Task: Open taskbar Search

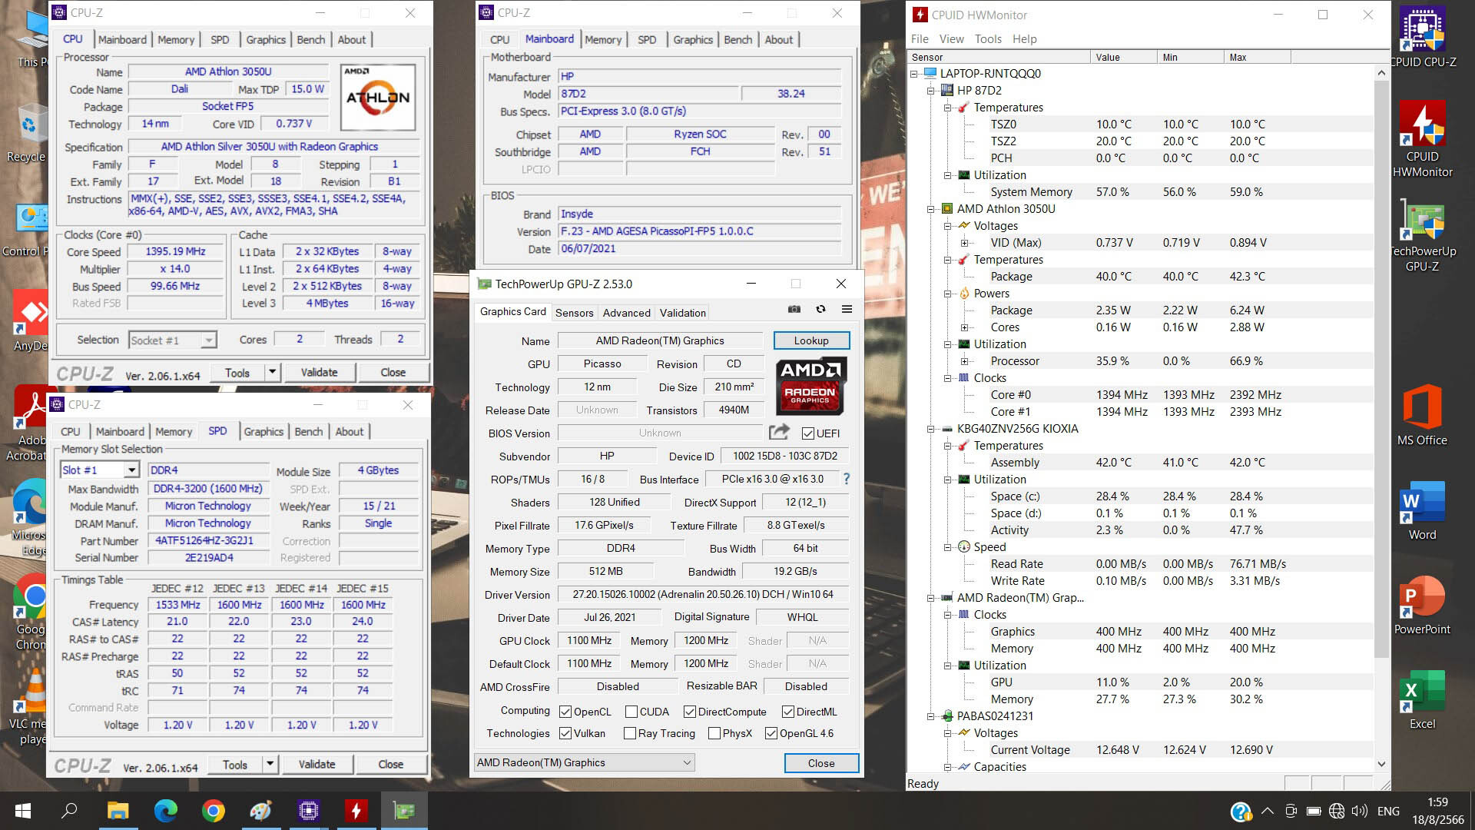Action: pyautogui.click(x=70, y=811)
